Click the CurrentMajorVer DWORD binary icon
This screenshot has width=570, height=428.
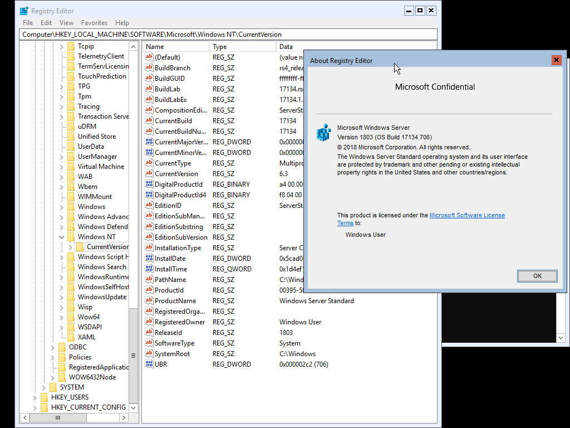click(x=149, y=142)
